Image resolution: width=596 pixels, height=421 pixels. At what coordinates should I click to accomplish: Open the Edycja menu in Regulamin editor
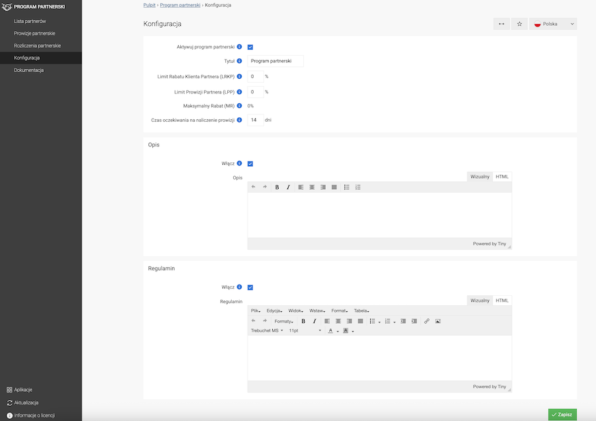(x=274, y=311)
